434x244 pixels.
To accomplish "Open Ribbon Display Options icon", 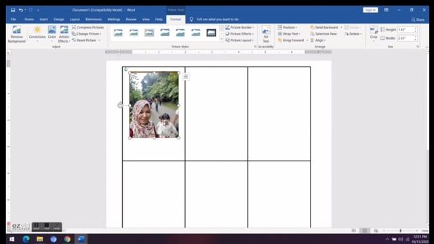I will [x=386, y=10].
